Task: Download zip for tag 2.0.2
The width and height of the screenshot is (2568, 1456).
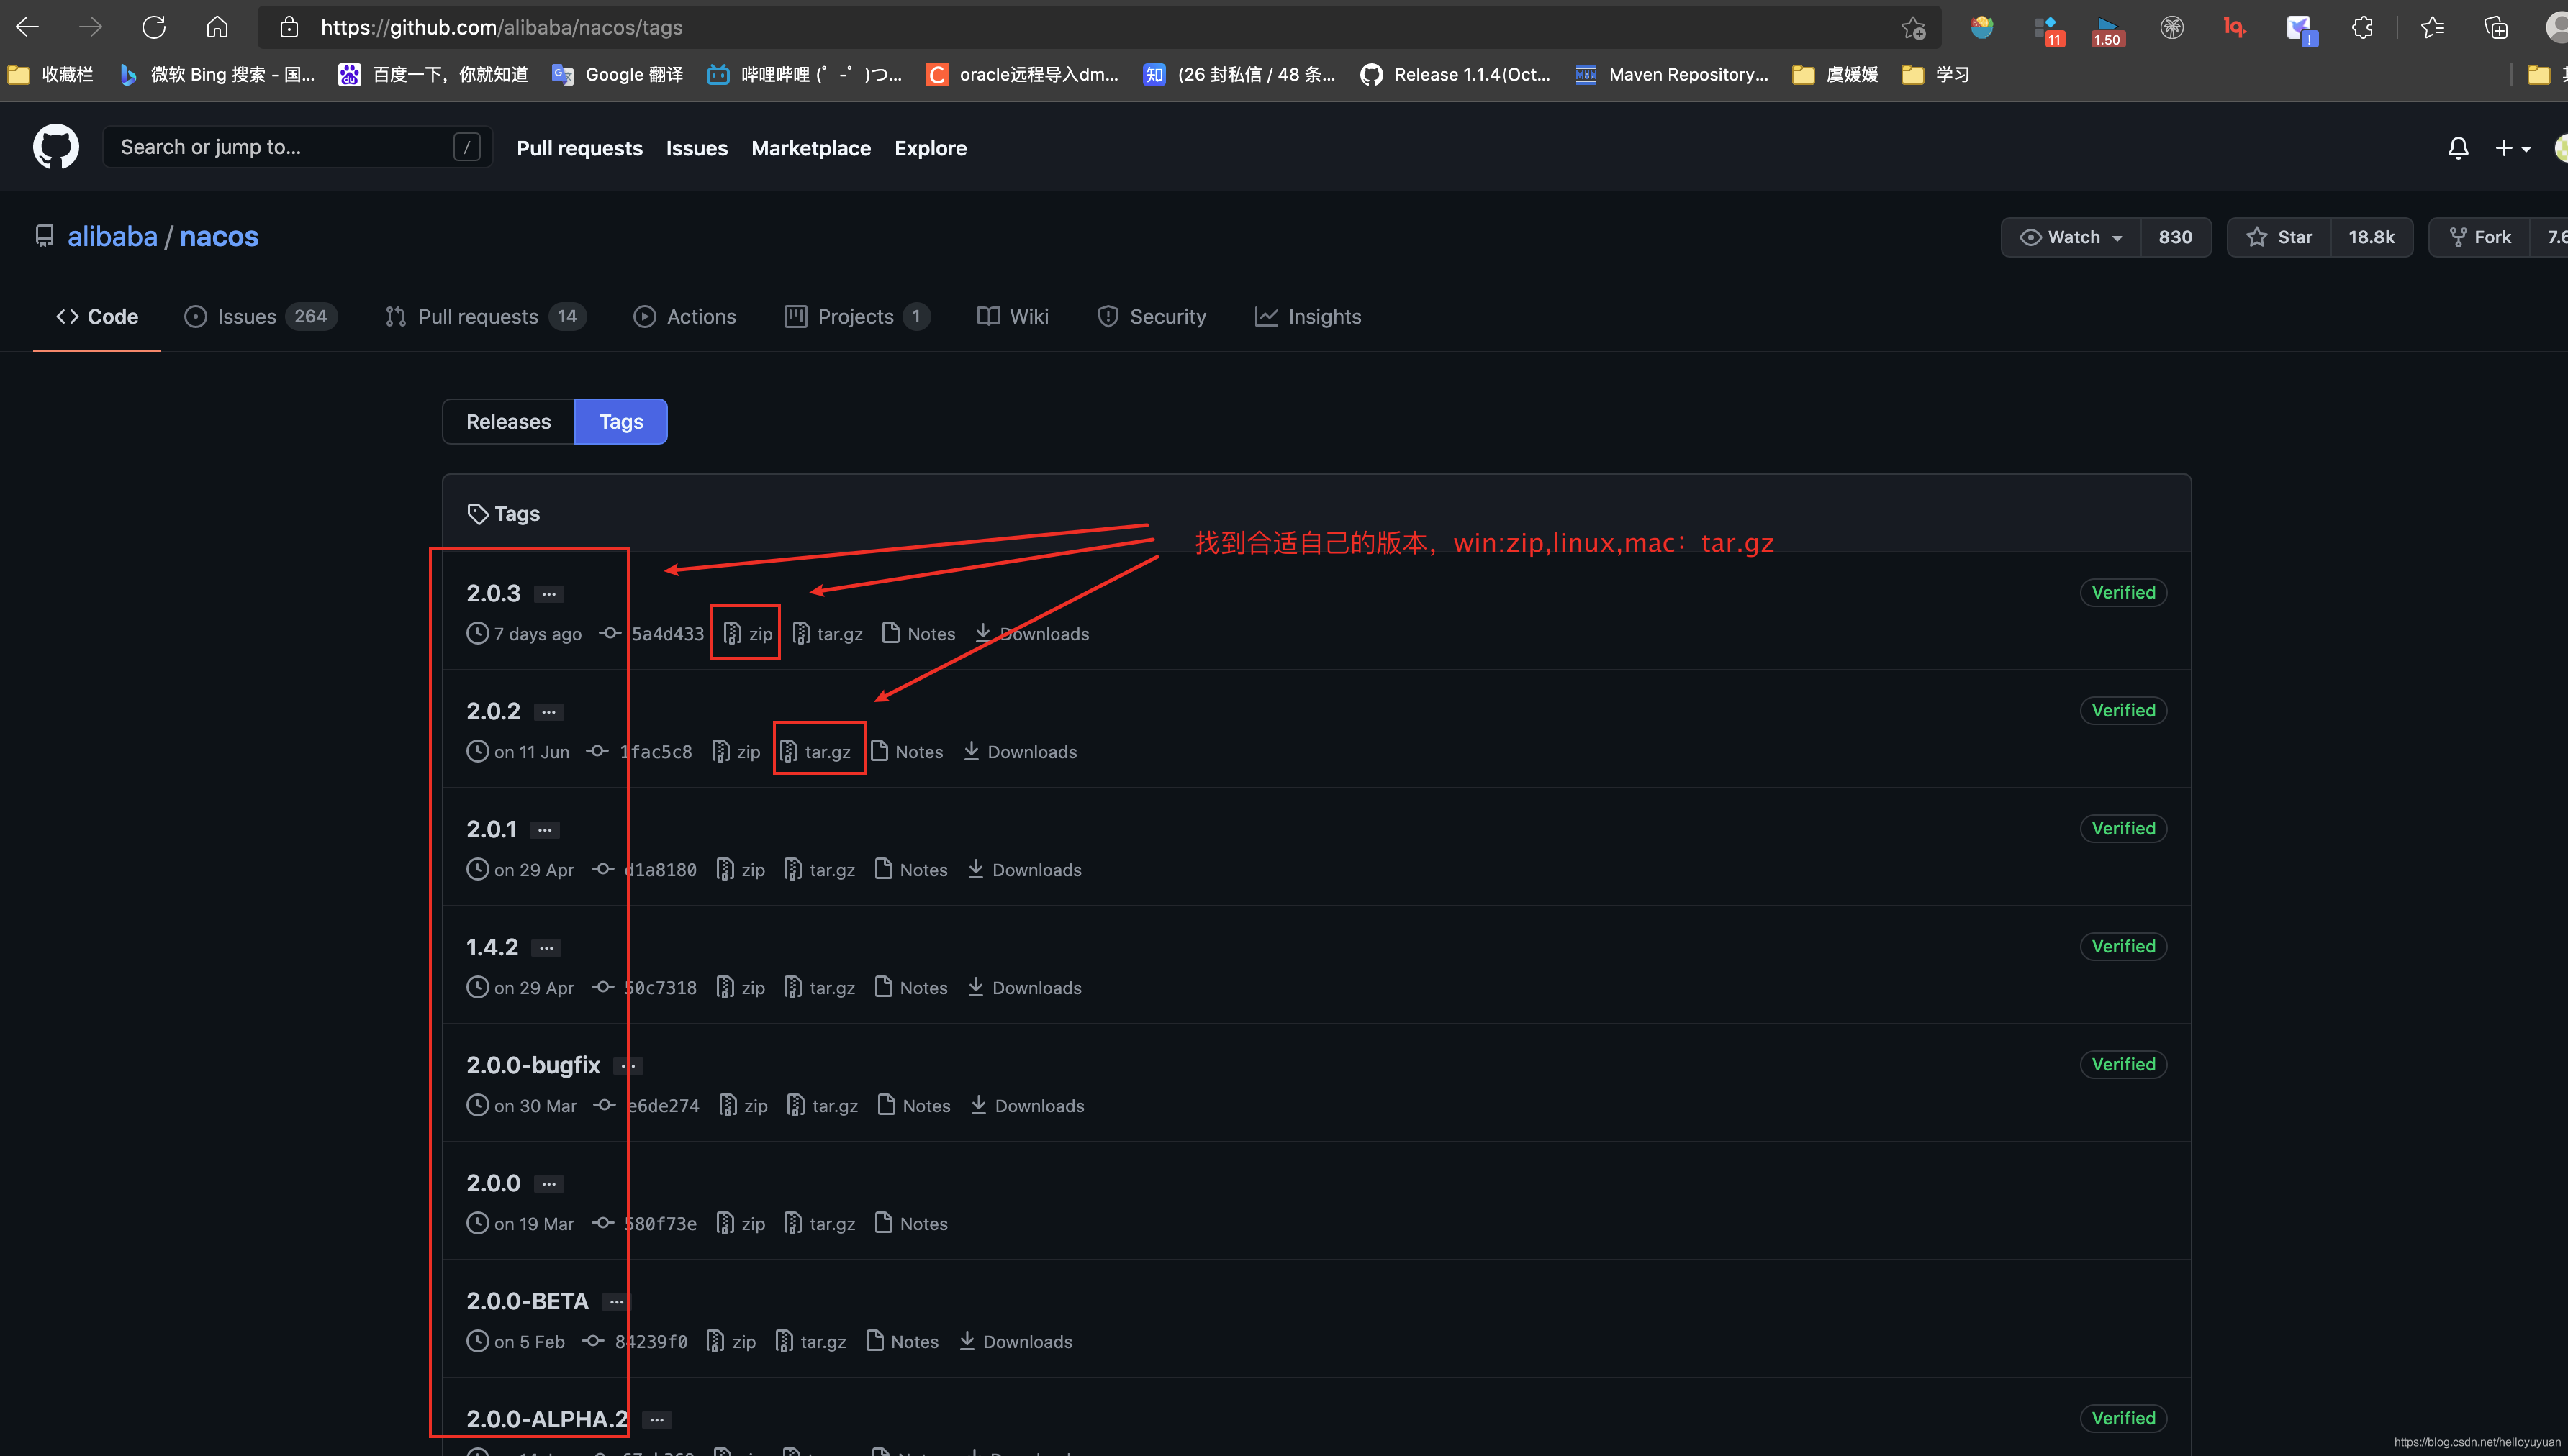Action: click(x=736, y=751)
